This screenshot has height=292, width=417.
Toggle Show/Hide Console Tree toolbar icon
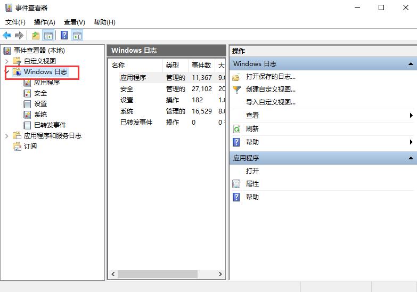pyautogui.click(x=48, y=36)
